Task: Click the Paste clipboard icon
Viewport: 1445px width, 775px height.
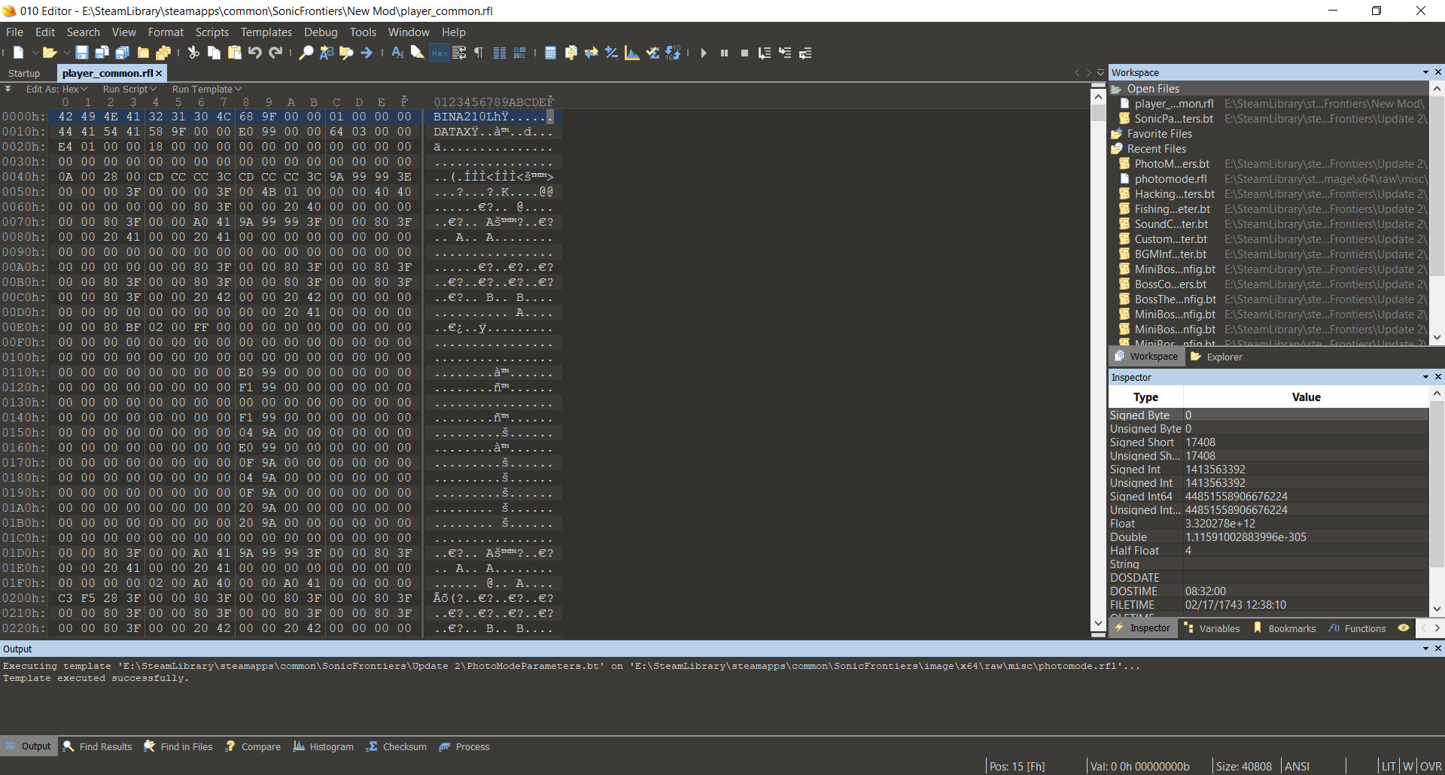Action: click(234, 53)
